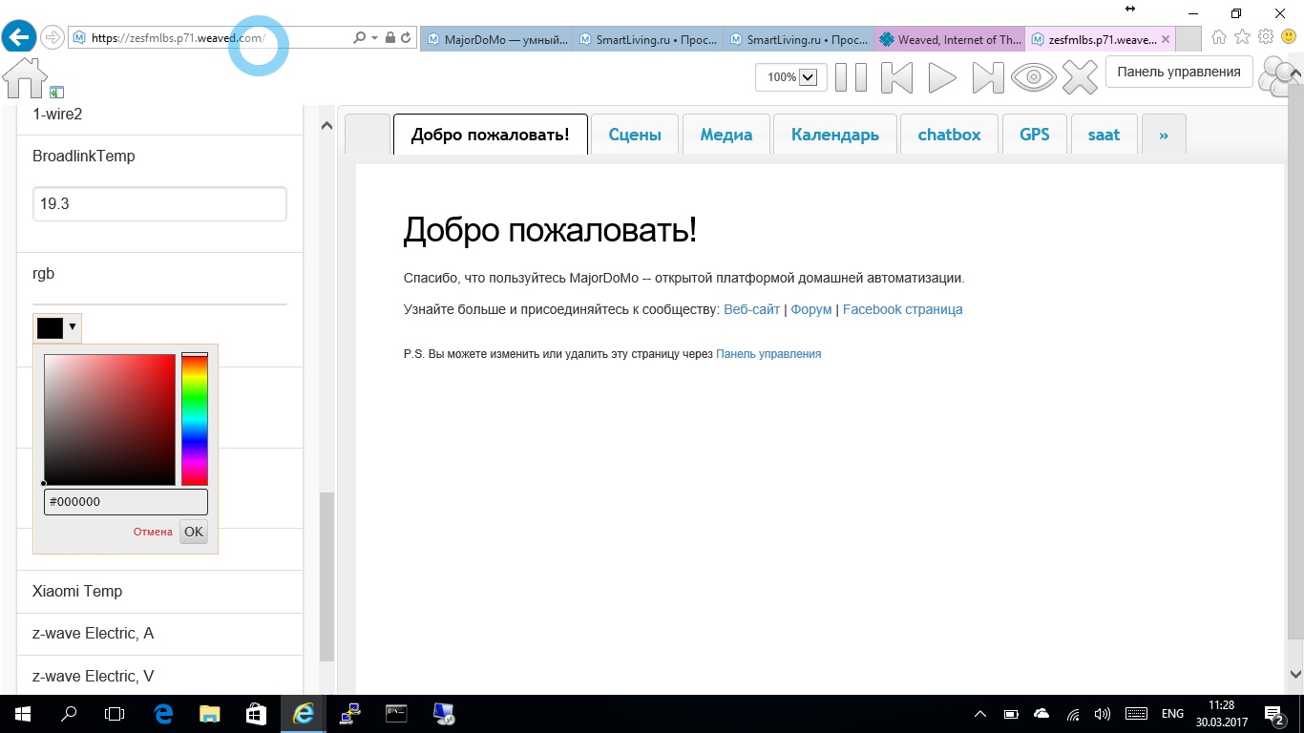The height and width of the screenshot is (733, 1304).
Task: Open Microsoft Edge from the taskbar
Action: click(163, 714)
